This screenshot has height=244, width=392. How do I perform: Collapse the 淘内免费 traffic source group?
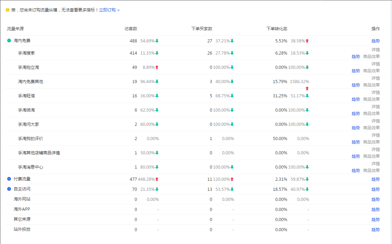coord(9,40)
